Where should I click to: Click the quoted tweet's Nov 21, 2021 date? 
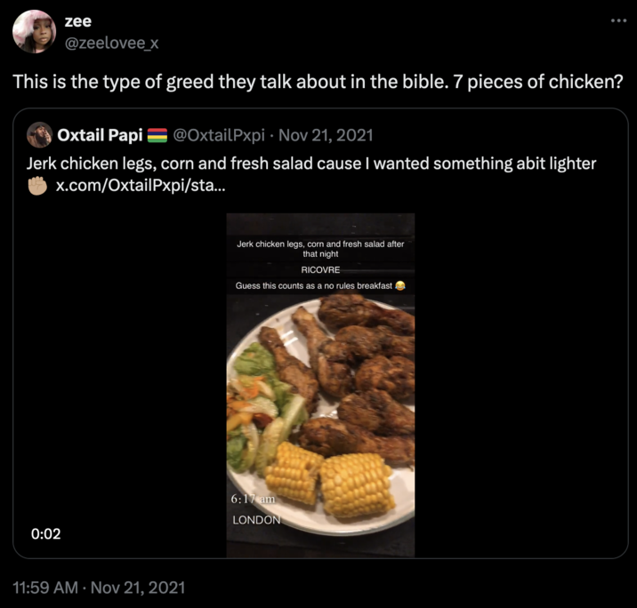coord(327,135)
